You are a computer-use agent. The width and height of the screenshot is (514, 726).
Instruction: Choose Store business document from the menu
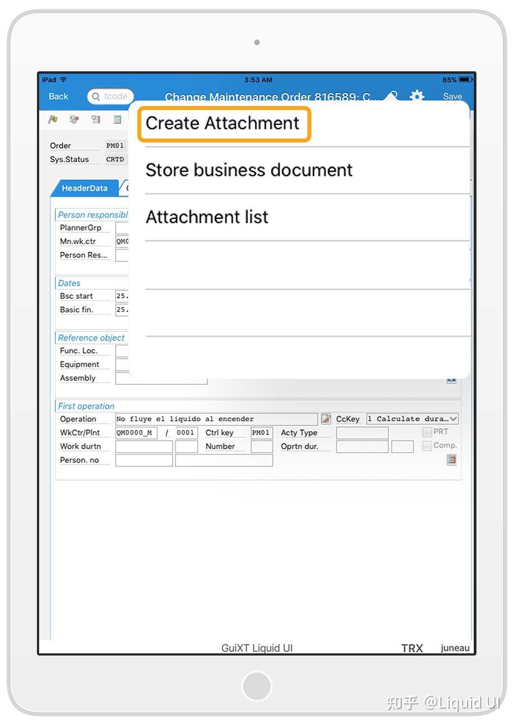click(249, 170)
